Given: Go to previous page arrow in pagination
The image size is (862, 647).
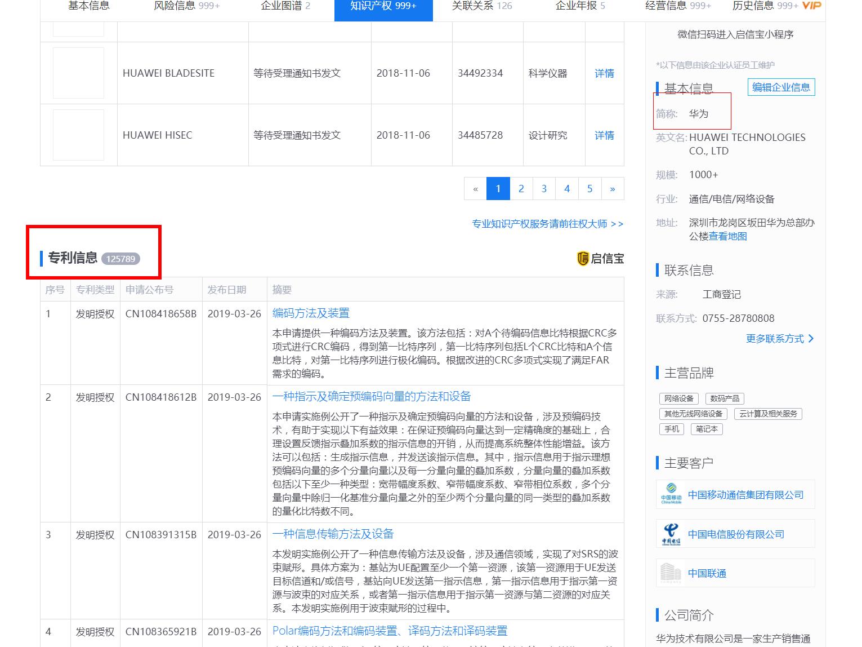Looking at the screenshot, I should [475, 189].
